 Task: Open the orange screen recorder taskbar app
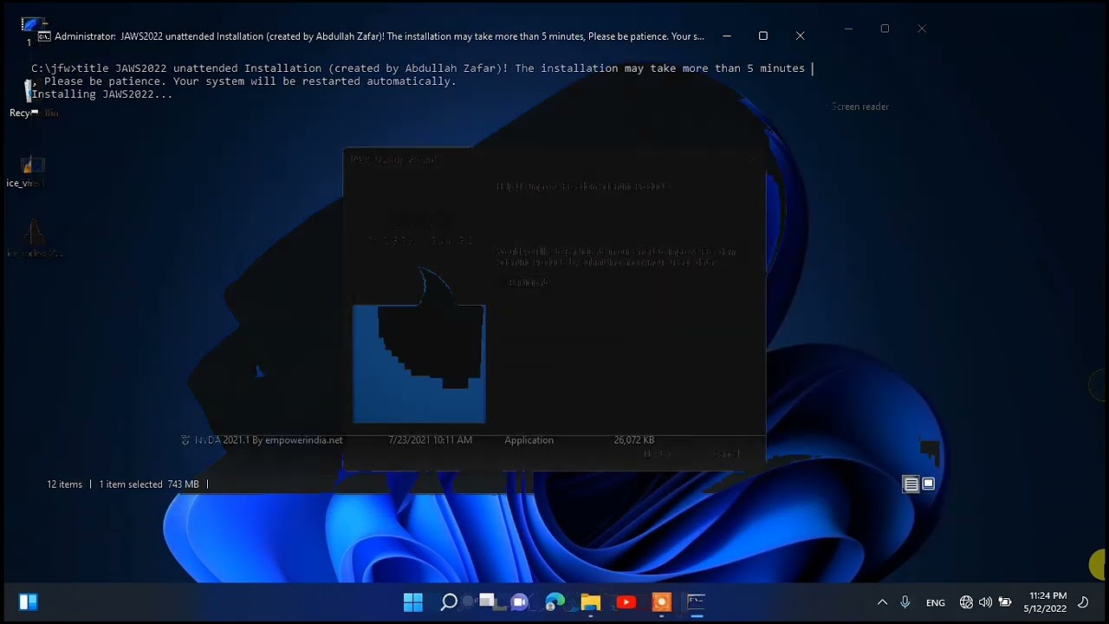tap(661, 601)
